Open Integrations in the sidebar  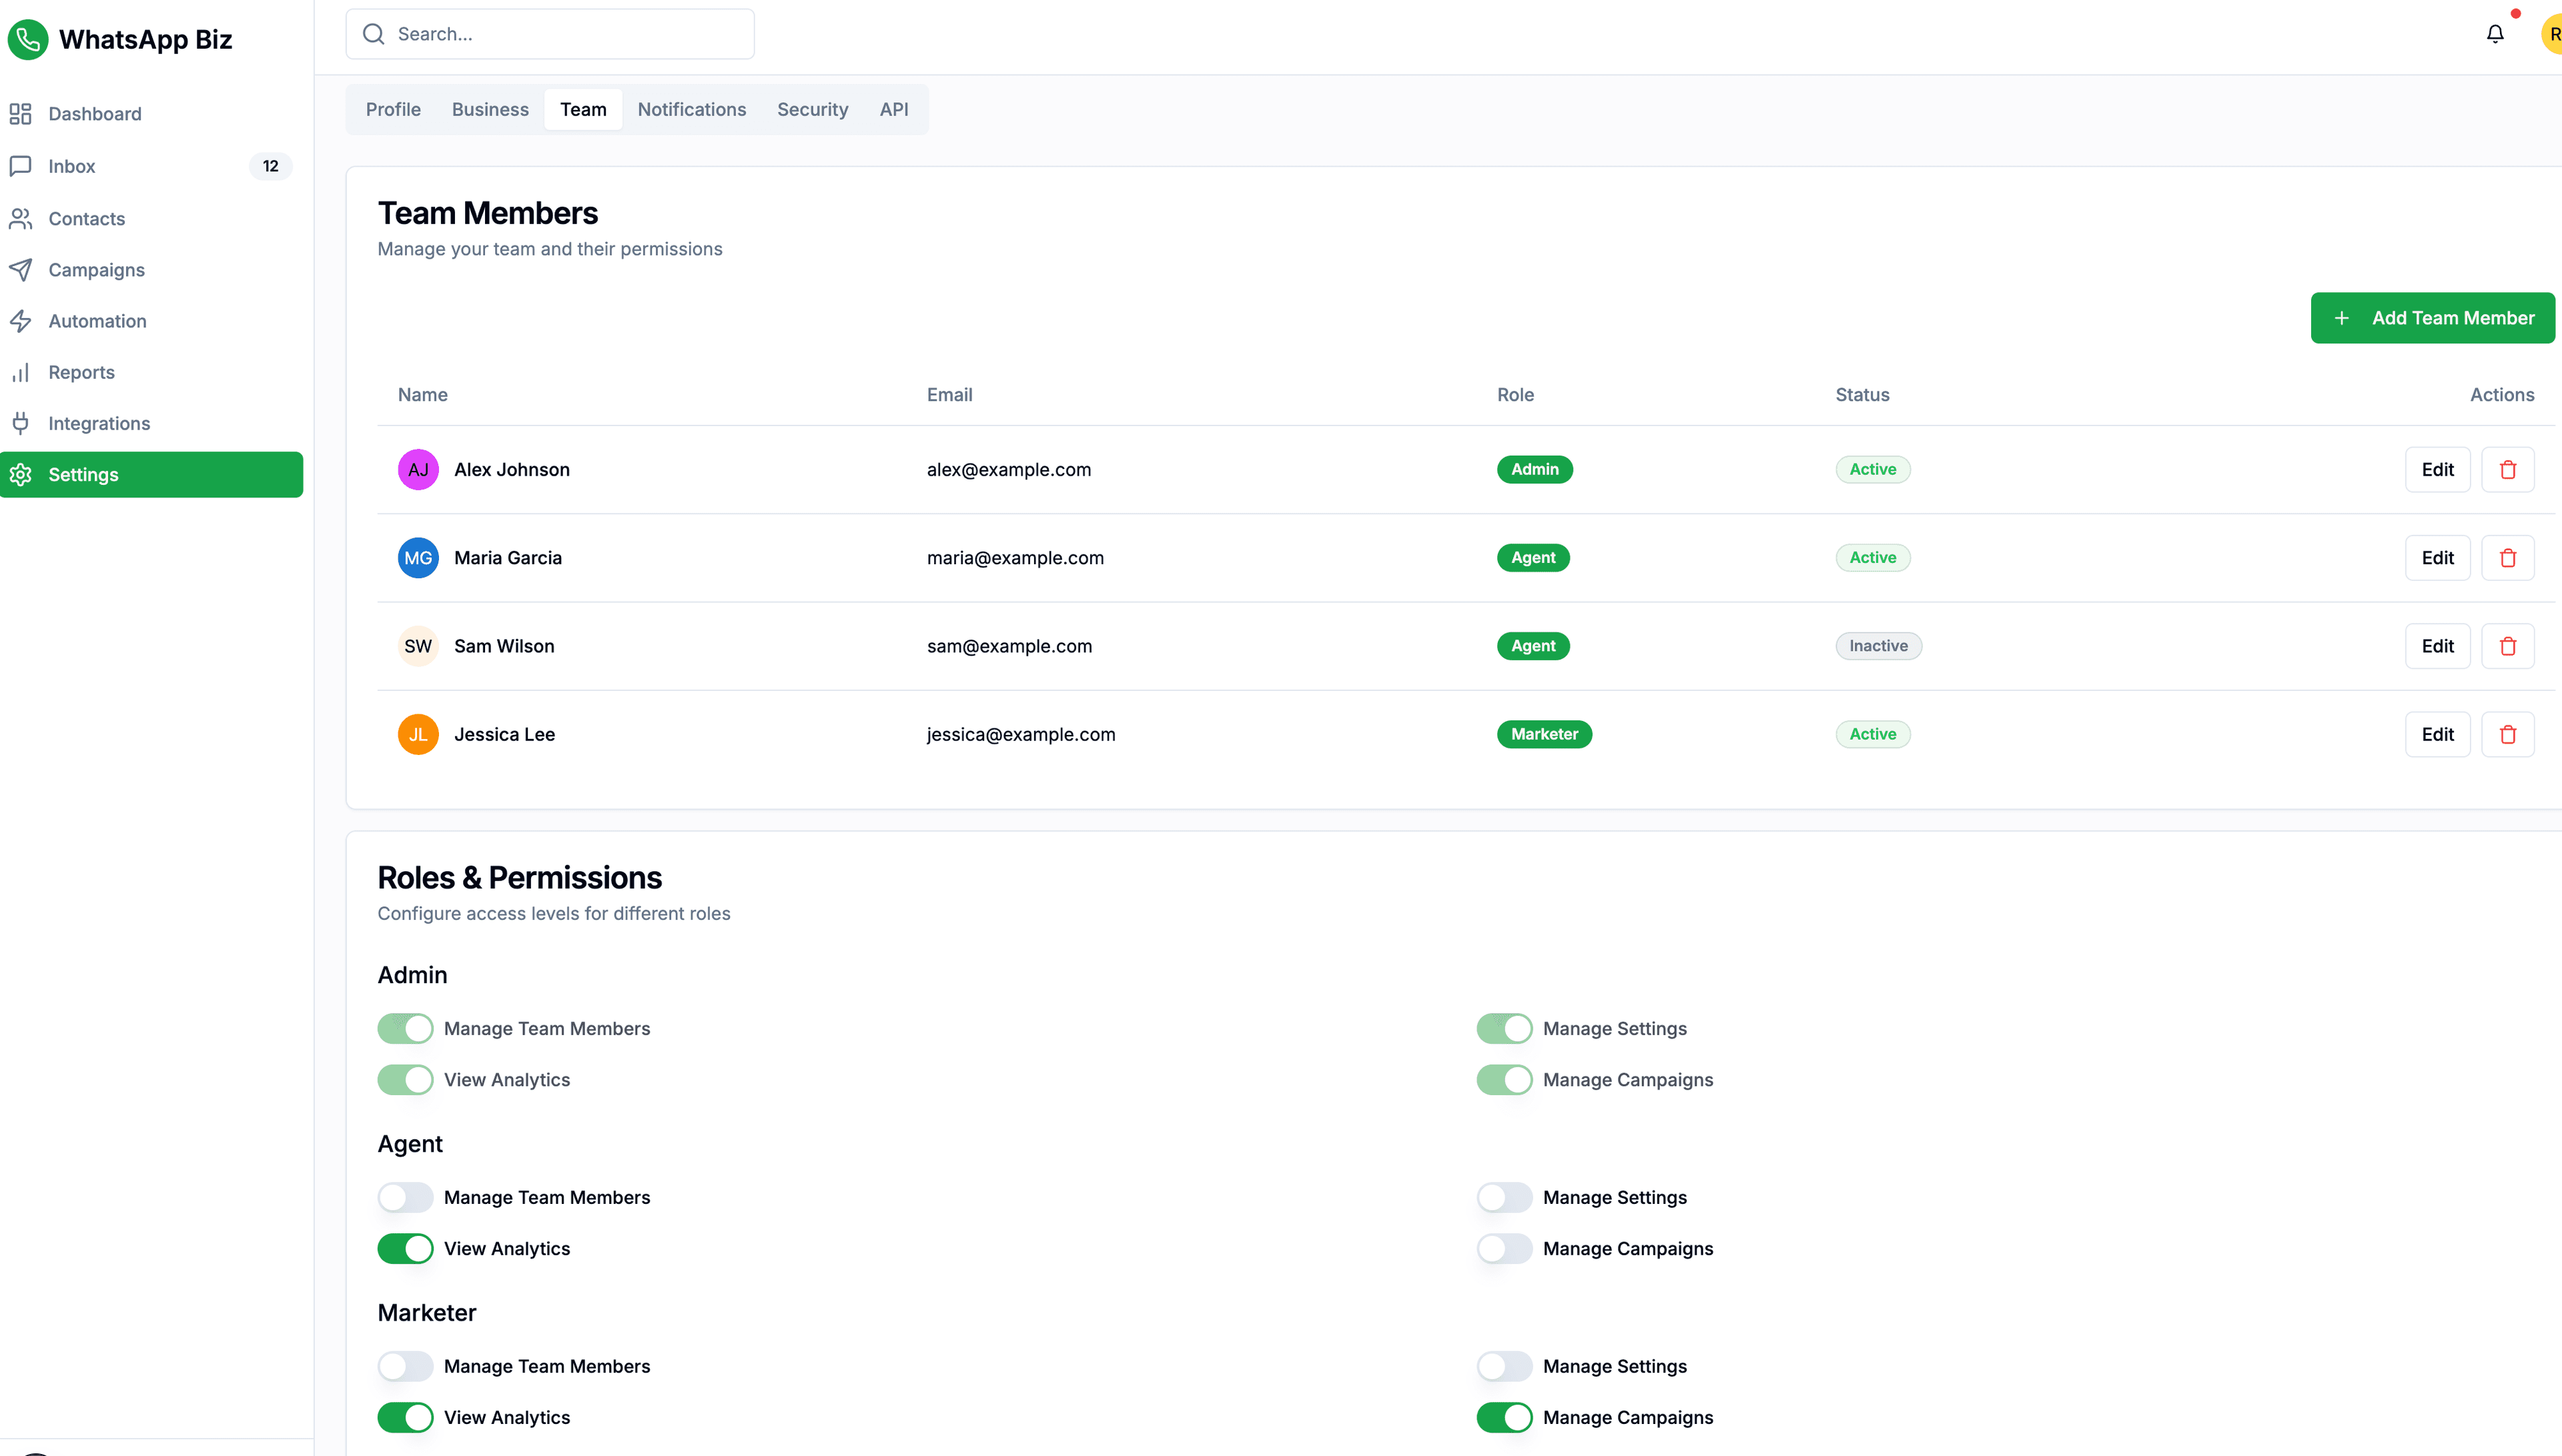coord(152,423)
